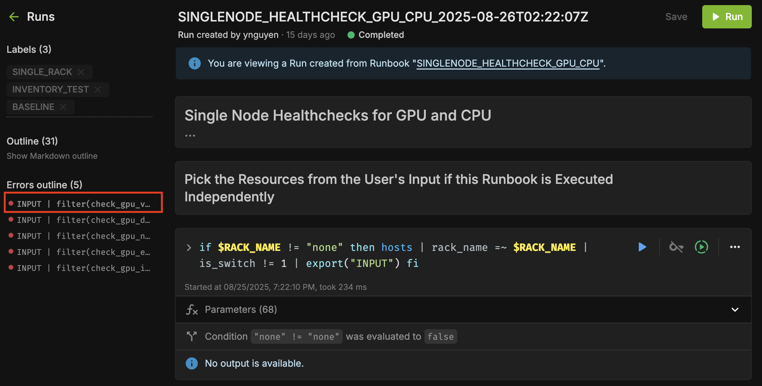The width and height of the screenshot is (762, 386).
Task: Click the Run created by ynguyen text
Action: click(x=228, y=35)
